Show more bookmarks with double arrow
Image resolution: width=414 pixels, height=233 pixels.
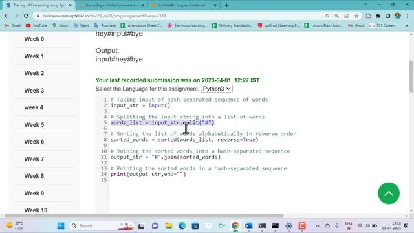[407, 25]
